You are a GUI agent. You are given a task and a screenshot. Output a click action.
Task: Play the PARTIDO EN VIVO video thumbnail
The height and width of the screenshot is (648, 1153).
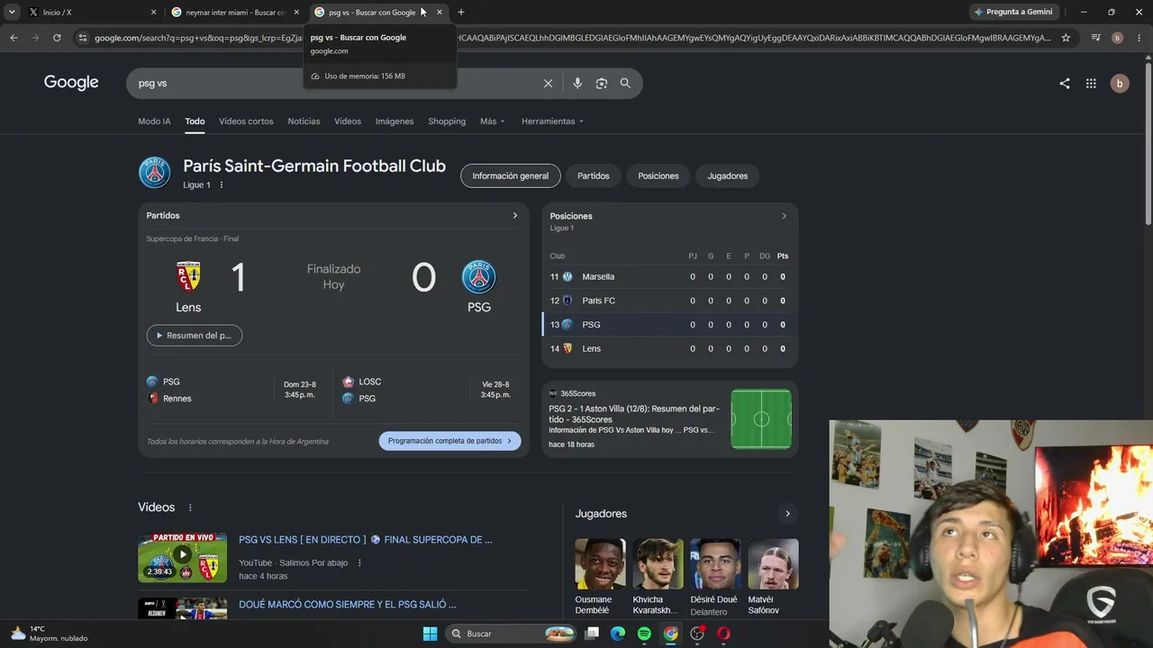click(x=182, y=558)
